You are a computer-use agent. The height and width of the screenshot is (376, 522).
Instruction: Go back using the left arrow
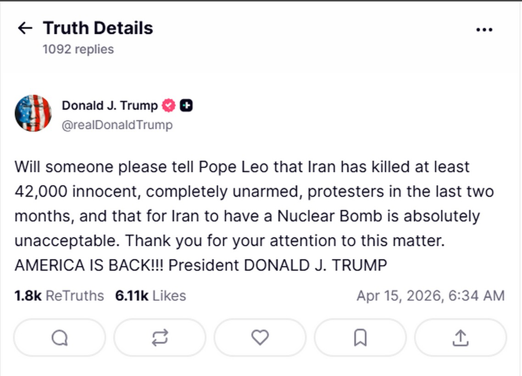25,28
